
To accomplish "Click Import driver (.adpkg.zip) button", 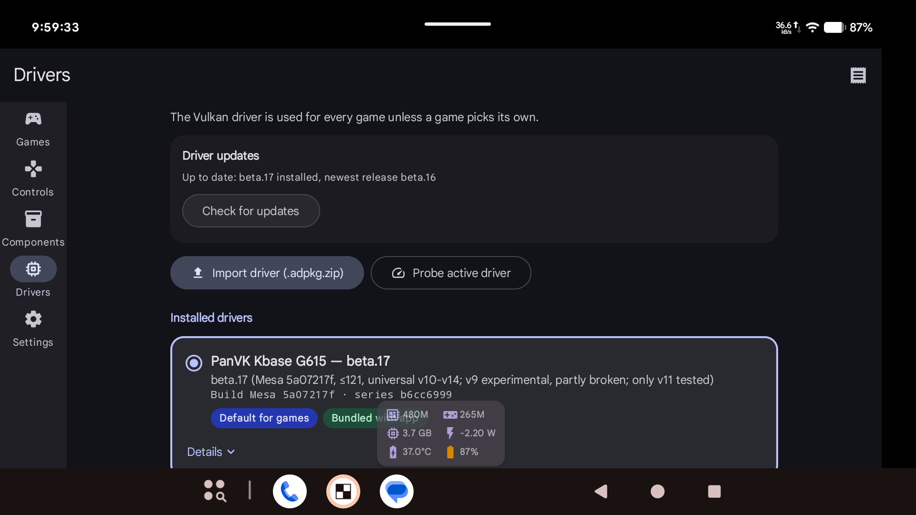I will 267,273.
